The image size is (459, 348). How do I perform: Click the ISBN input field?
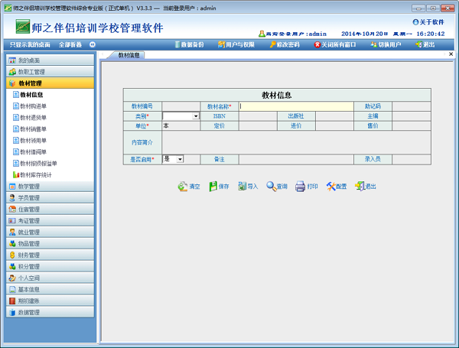click(258, 116)
